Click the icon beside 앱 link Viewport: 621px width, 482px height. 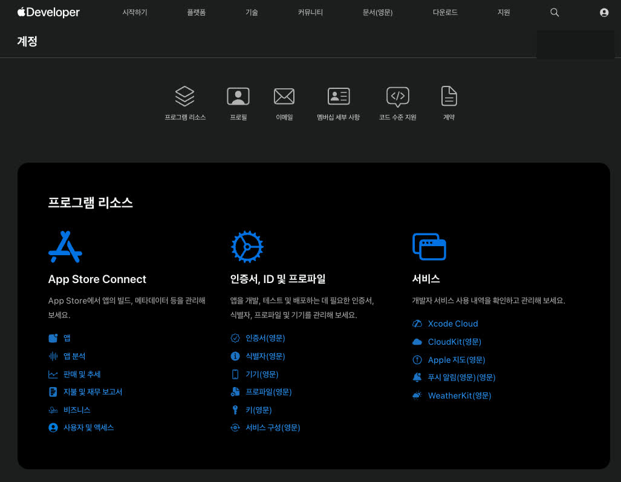pyautogui.click(x=53, y=338)
